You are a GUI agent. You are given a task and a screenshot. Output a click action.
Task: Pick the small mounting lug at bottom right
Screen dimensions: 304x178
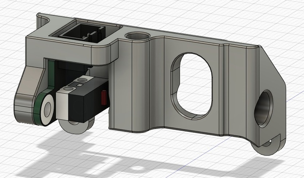pos(268,145)
